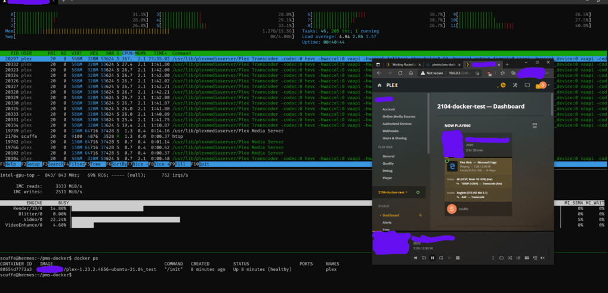Toggle shuffle in the Plex player
This screenshot has width=608, height=293.
(510, 258)
